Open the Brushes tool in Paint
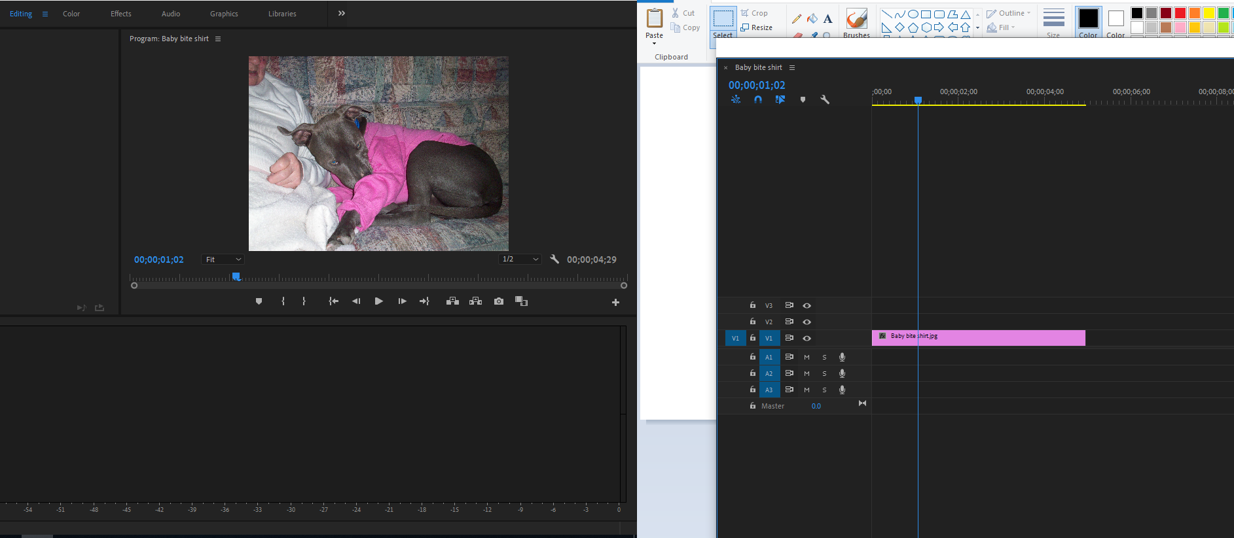 857,23
